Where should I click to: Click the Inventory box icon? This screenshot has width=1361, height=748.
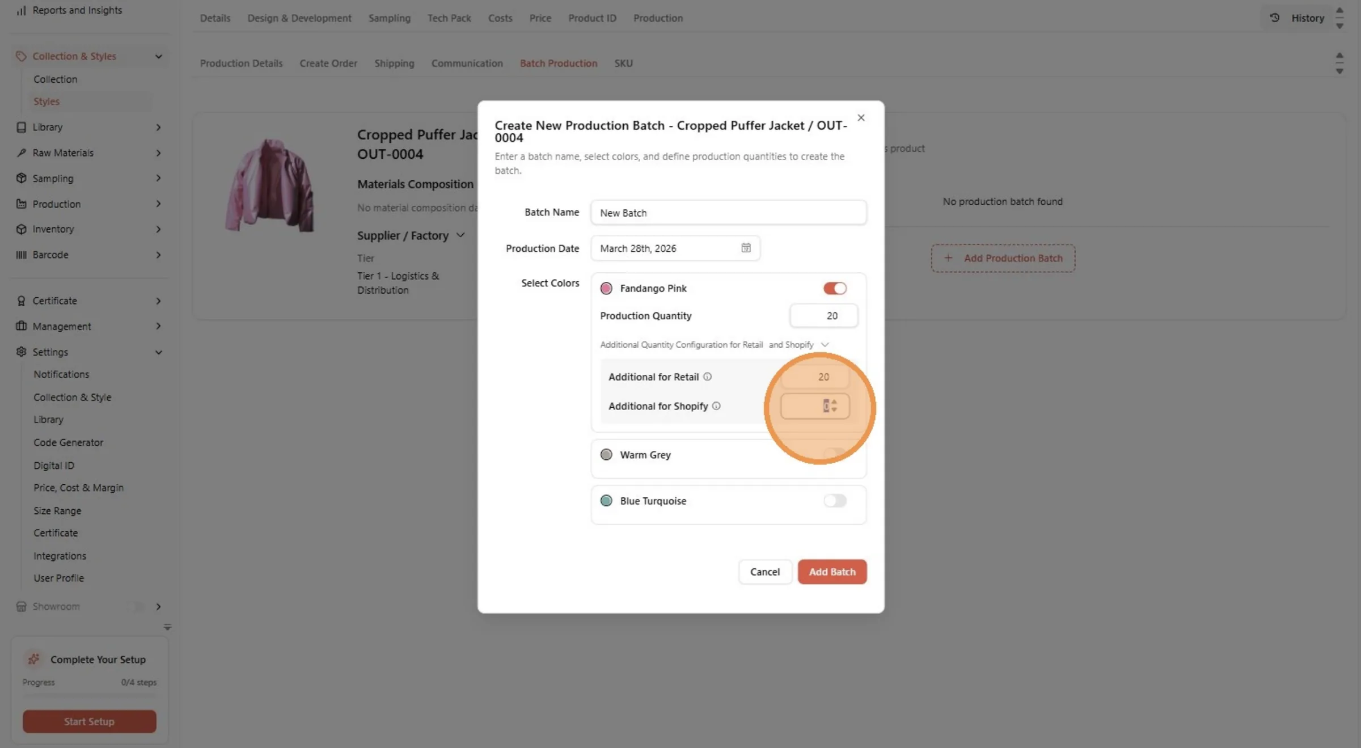click(21, 229)
